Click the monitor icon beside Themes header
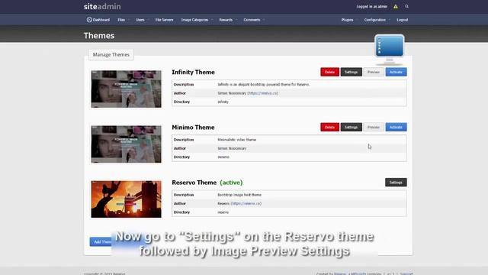The image size is (488, 275). click(390, 50)
